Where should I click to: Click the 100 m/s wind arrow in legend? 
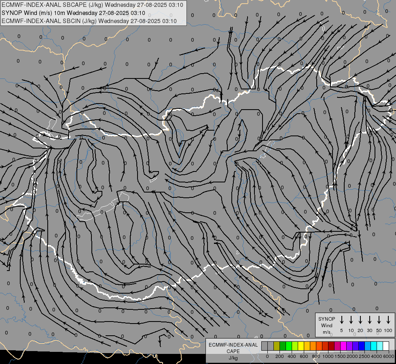(x=388, y=320)
